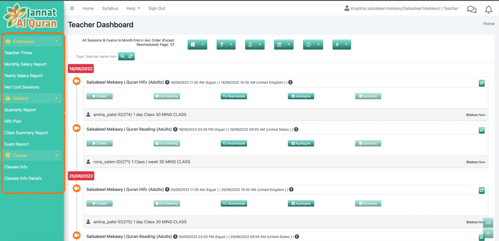Open the Syllabus menu item
The image size is (499, 241).
point(110,8)
